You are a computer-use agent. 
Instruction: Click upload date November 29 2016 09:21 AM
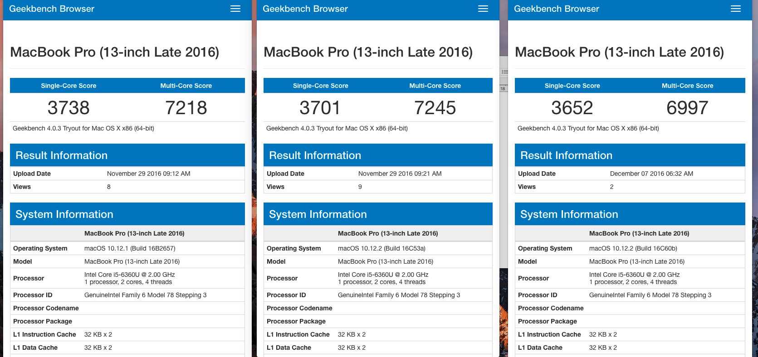(400, 174)
